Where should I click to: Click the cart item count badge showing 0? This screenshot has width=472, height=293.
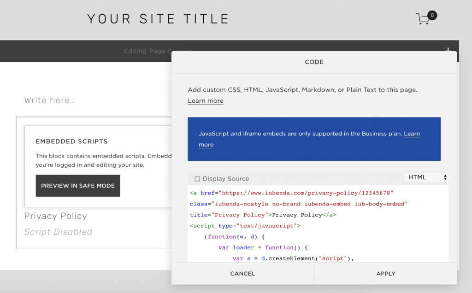(432, 15)
